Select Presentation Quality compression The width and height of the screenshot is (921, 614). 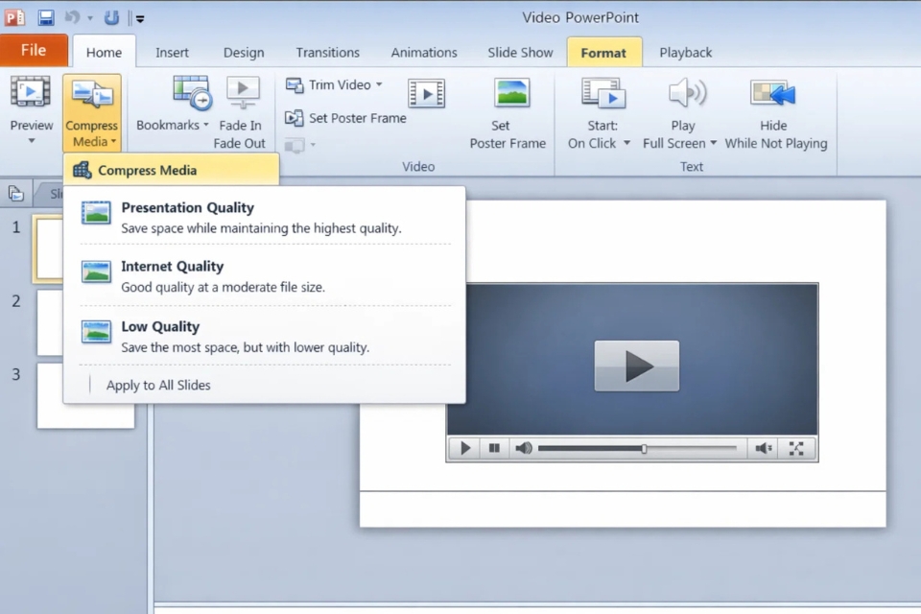(x=187, y=207)
